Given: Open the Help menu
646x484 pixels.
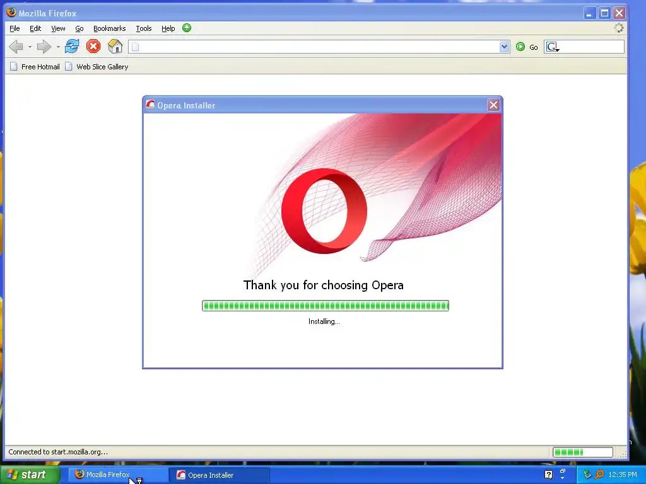Looking at the screenshot, I should click(x=168, y=28).
